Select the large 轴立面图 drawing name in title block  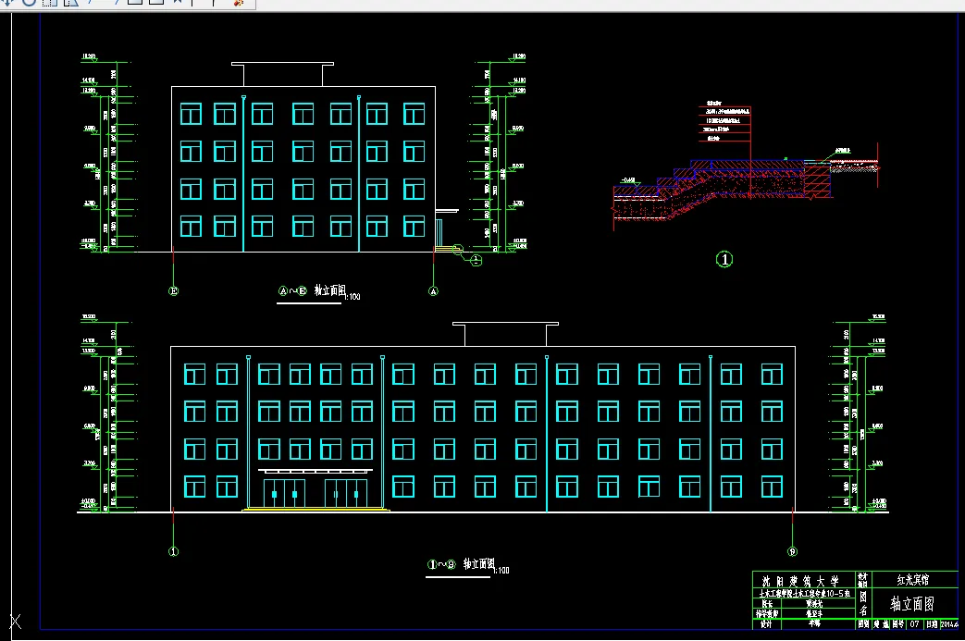pos(912,604)
